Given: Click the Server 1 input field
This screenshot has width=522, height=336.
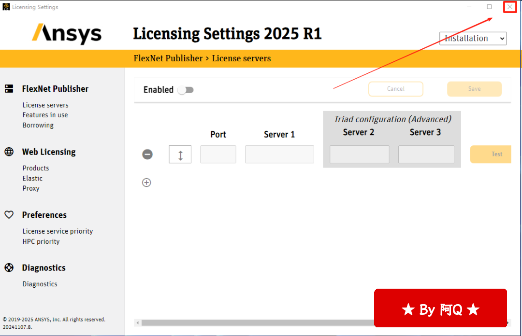Looking at the screenshot, I should tap(280, 154).
